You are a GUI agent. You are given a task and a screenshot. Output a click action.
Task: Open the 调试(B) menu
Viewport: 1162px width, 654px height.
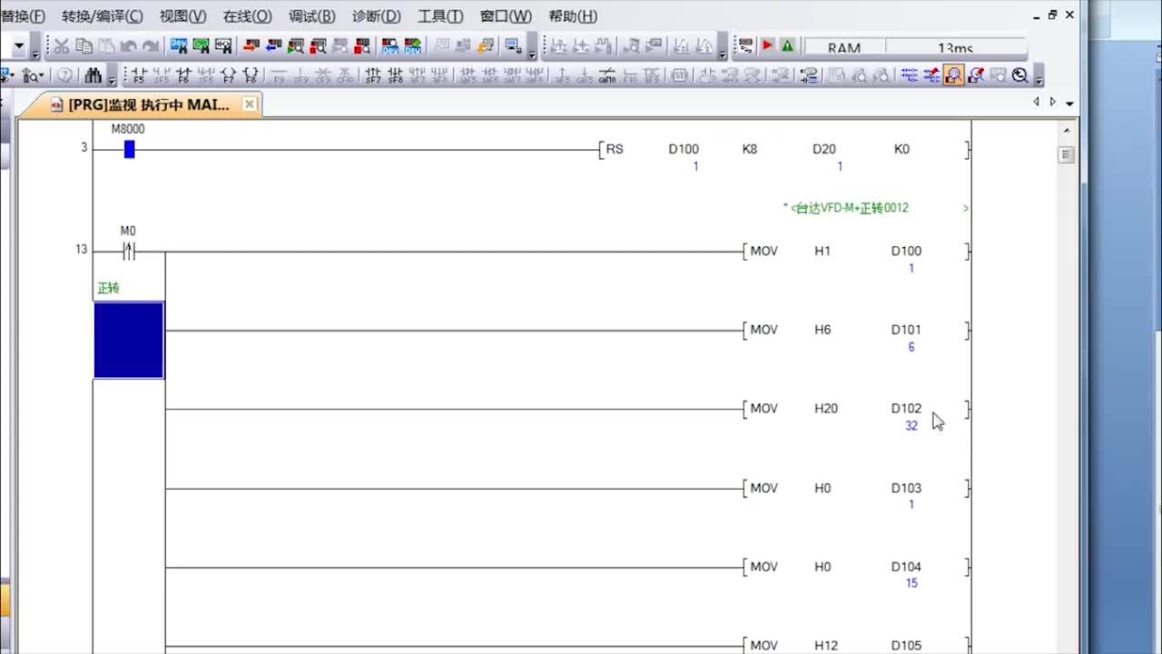click(311, 16)
